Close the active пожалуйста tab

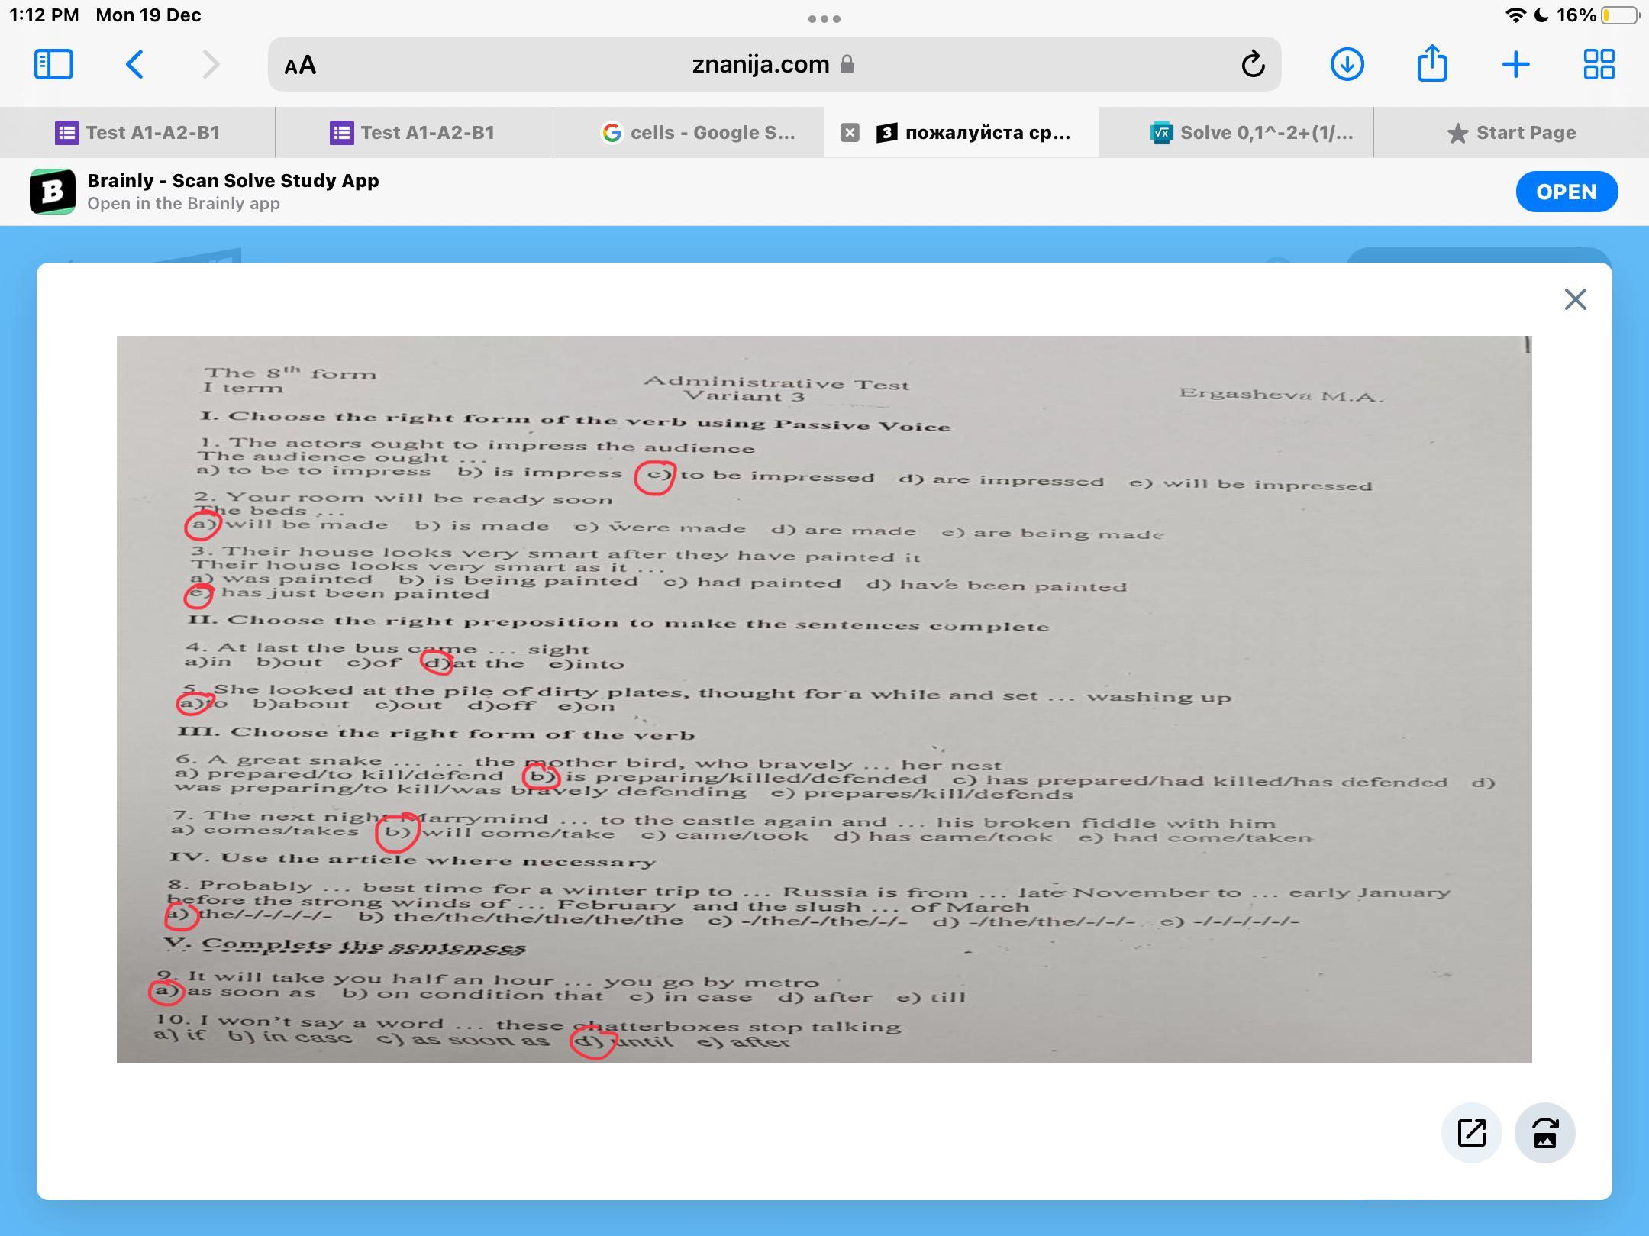click(850, 133)
